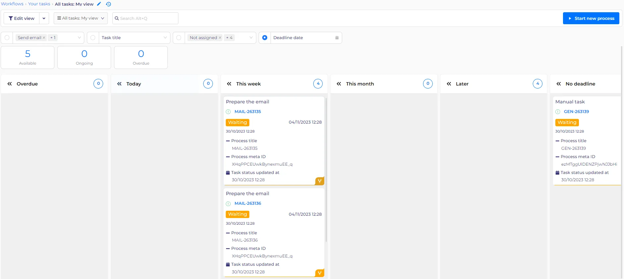Select the radio button for Send email filter

(7, 38)
